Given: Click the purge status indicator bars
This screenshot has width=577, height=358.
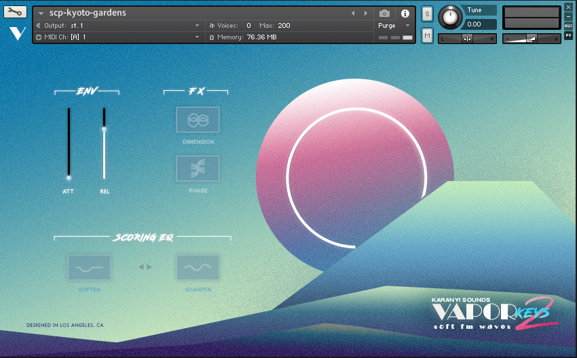Looking at the screenshot, I should (396, 37).
